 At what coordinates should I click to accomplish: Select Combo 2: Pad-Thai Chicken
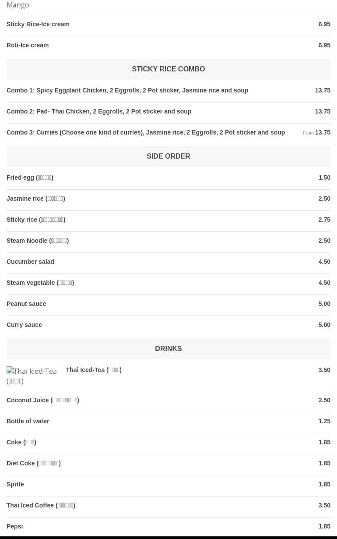click(99, 111)
